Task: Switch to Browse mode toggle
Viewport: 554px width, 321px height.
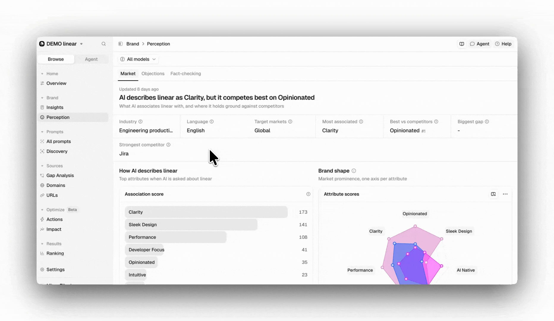Action: (x=56, y=59)
